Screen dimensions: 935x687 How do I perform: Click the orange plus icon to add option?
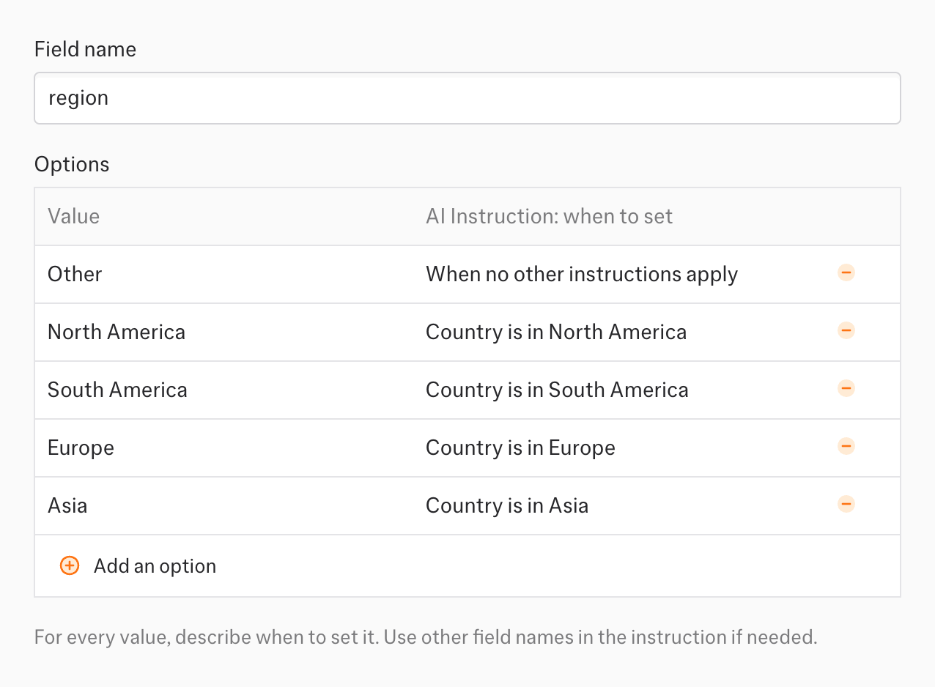tap(70, 566)
